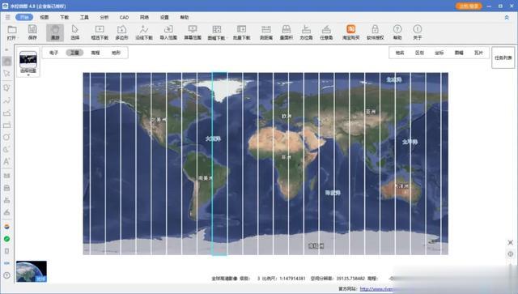This screenshot has height=294, width=518.
Task: Select the circle drawing tool in left sidebar
Action: (6, 137)
